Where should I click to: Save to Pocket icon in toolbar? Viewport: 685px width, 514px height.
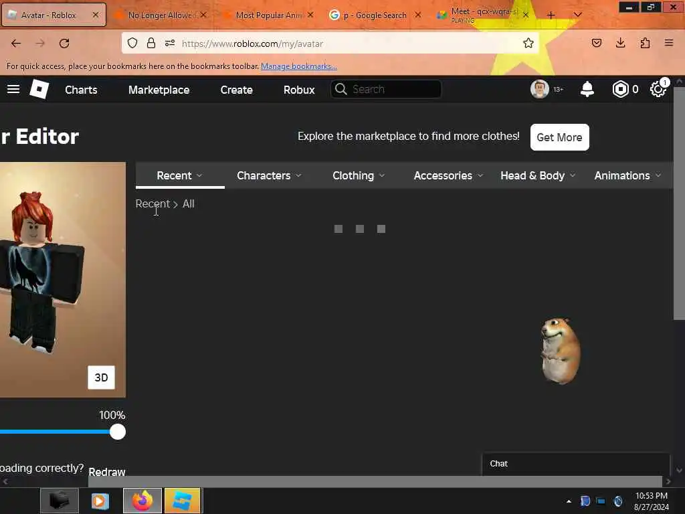click(x=596, y=43)
